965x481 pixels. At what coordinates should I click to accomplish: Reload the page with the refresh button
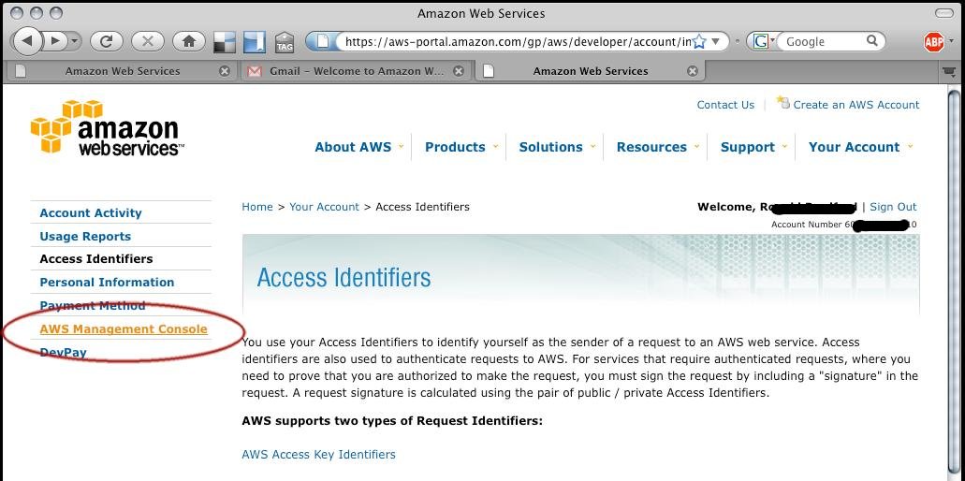pos(107,41)
